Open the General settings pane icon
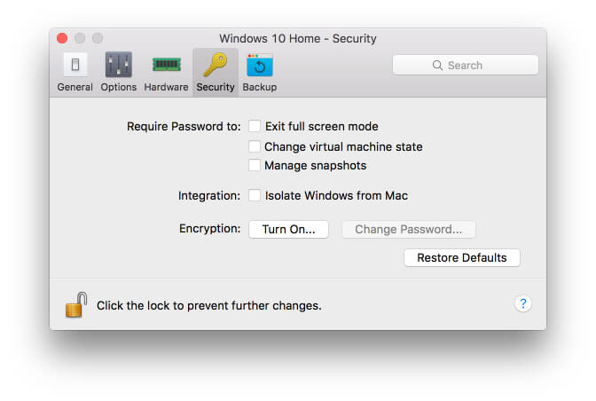Viewport: 596px width, 401px height. pyautogui.click(x=74, y=65)
